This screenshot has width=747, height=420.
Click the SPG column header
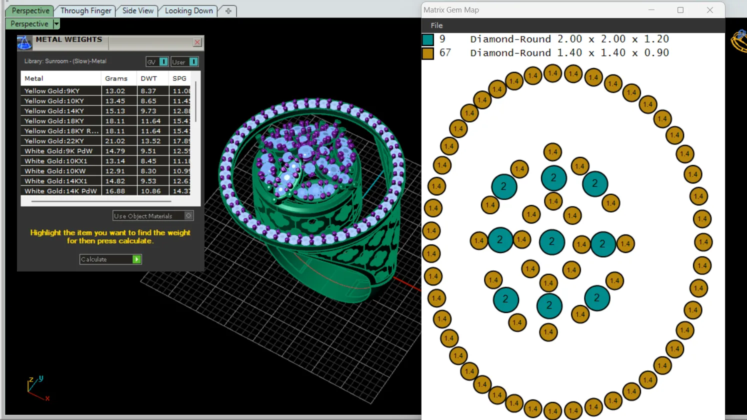(x=180, y=78)
